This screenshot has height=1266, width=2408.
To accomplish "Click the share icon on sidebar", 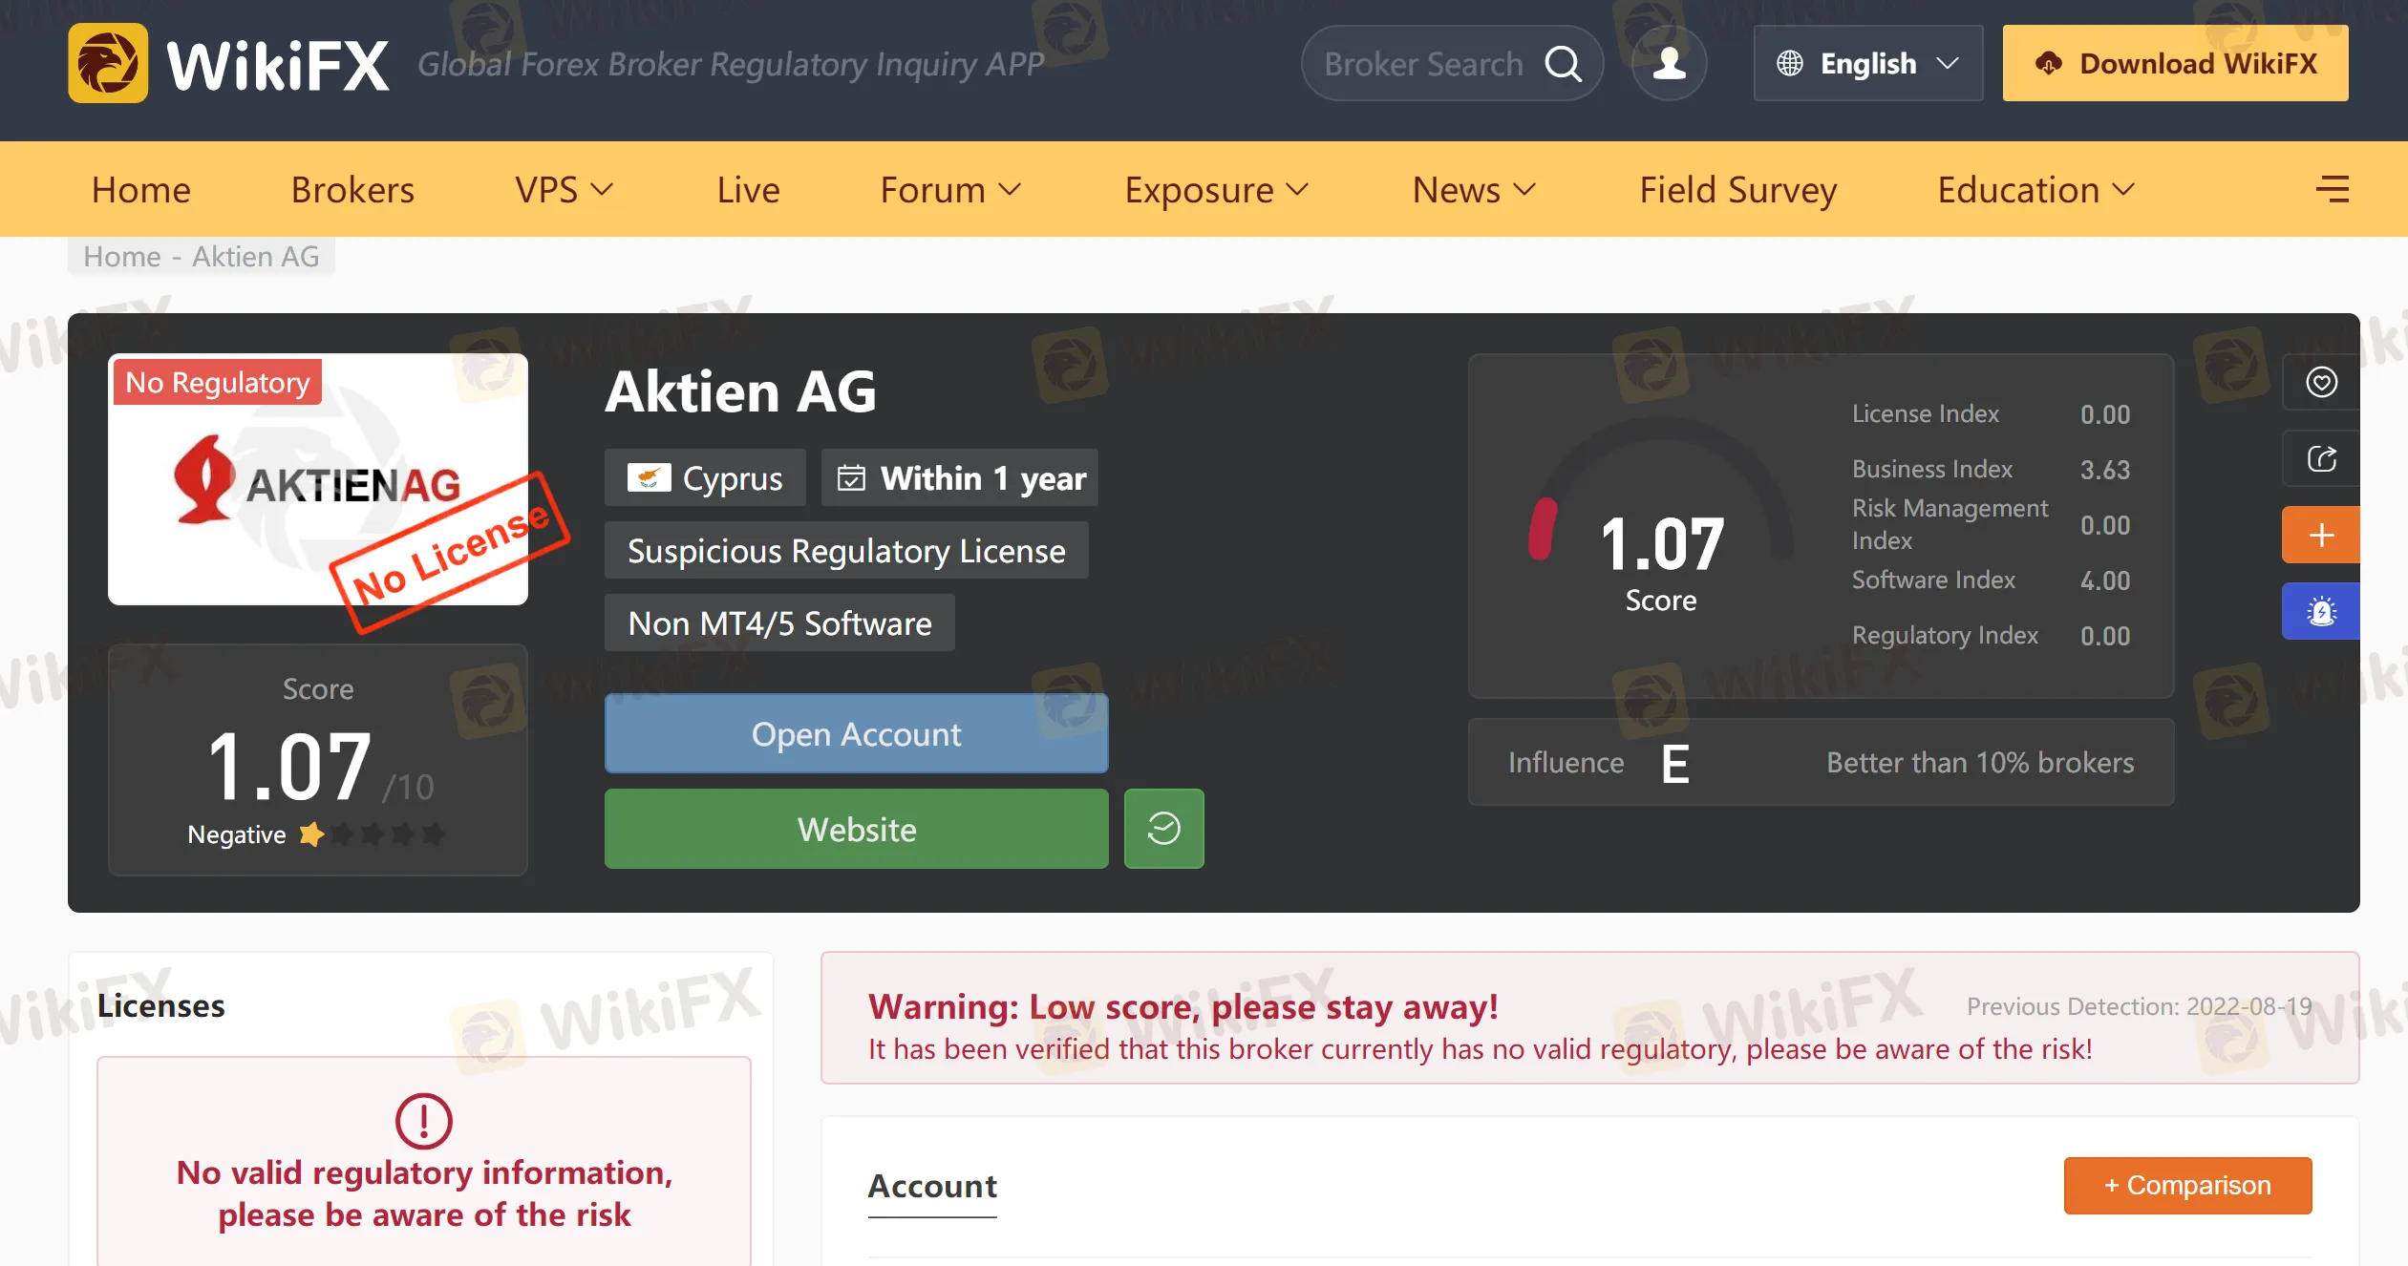I will pos(2321,458).
